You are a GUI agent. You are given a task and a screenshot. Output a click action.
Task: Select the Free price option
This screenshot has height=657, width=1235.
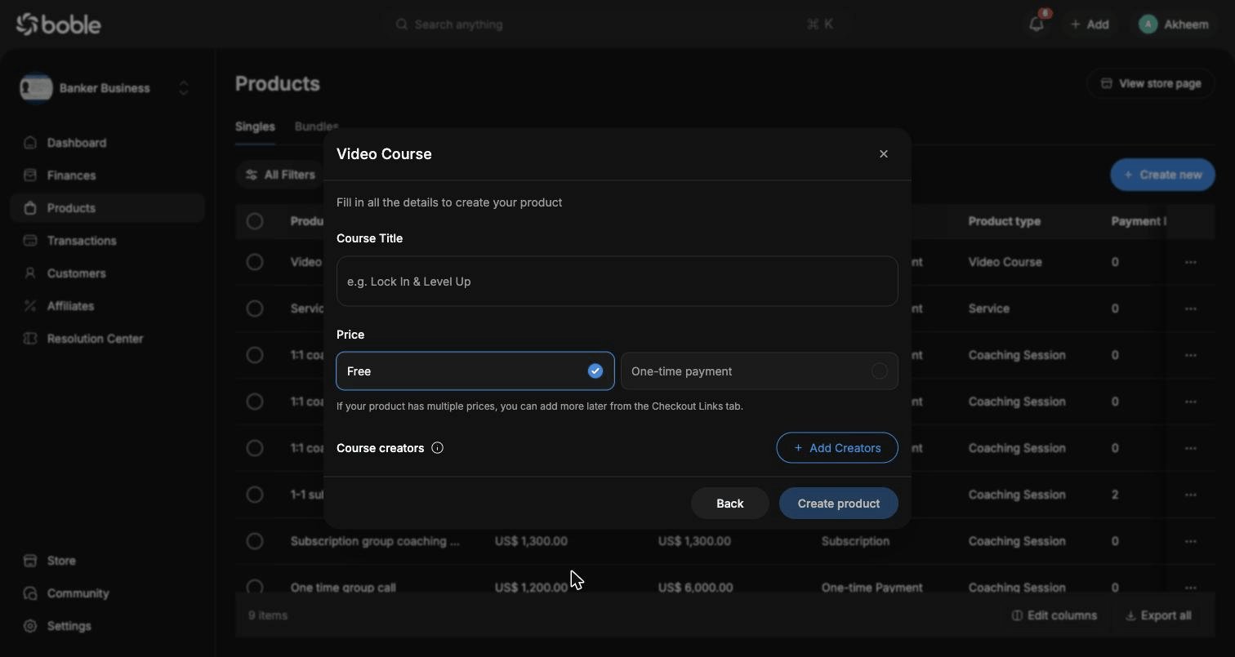475,371
